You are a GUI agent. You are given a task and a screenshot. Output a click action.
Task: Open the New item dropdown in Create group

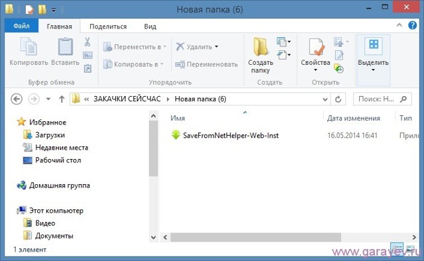click(x=284, y=42)
